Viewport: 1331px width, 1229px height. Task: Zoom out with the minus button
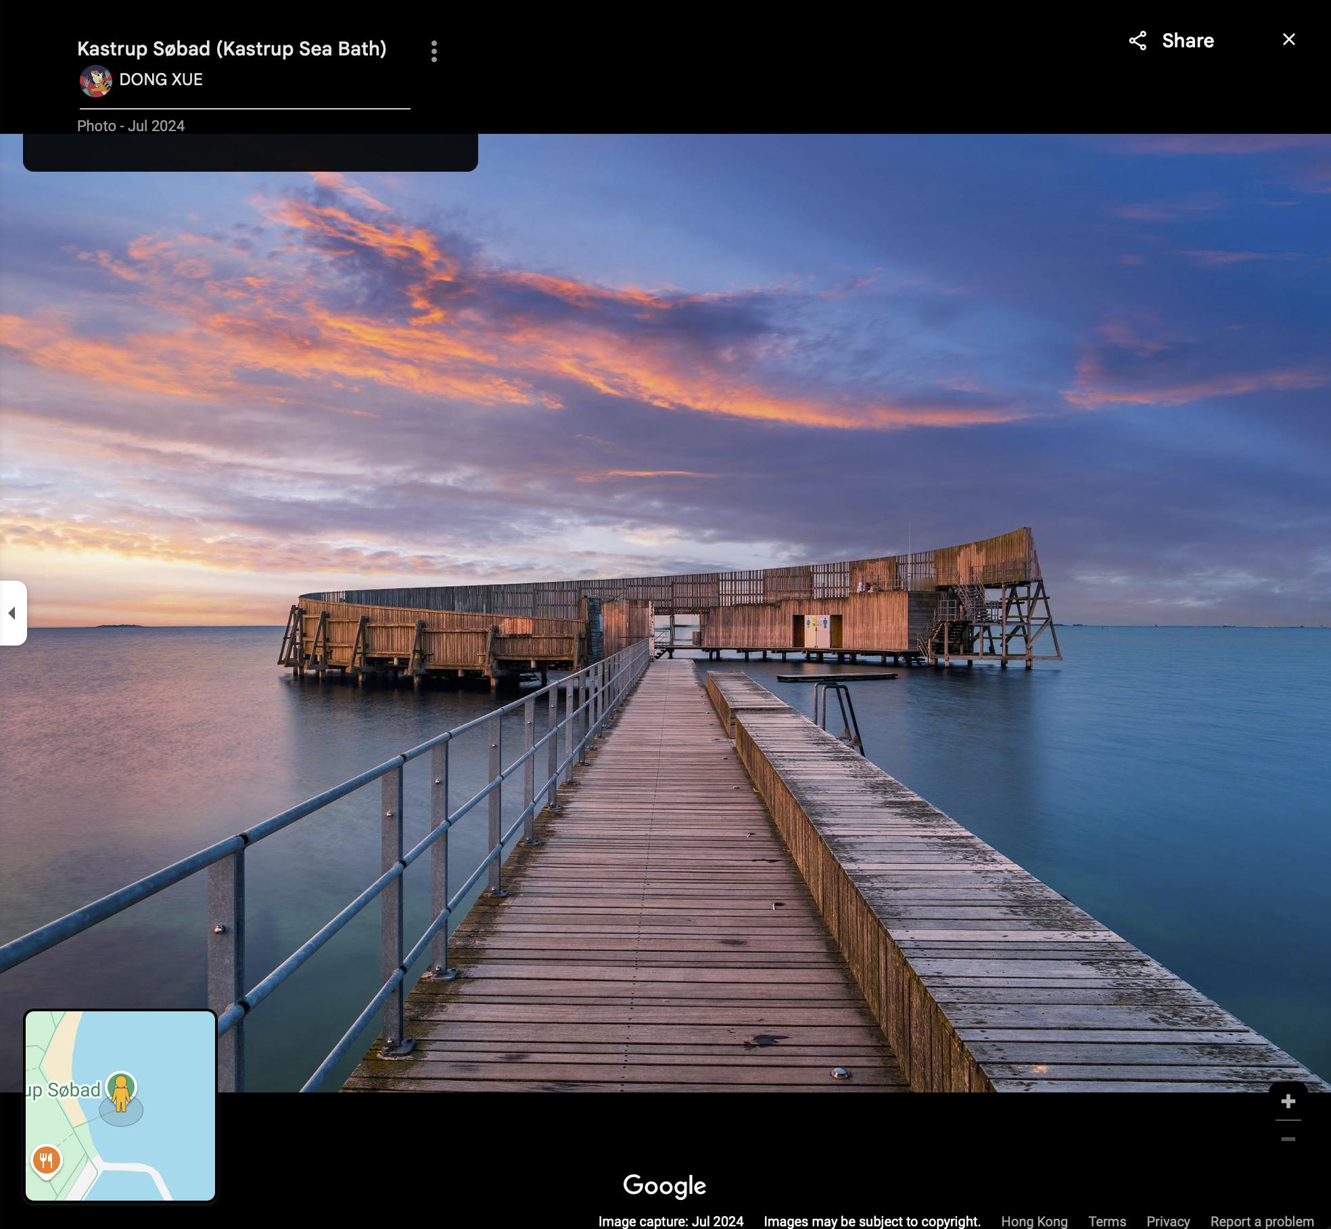click(x=1288, y=1139)
